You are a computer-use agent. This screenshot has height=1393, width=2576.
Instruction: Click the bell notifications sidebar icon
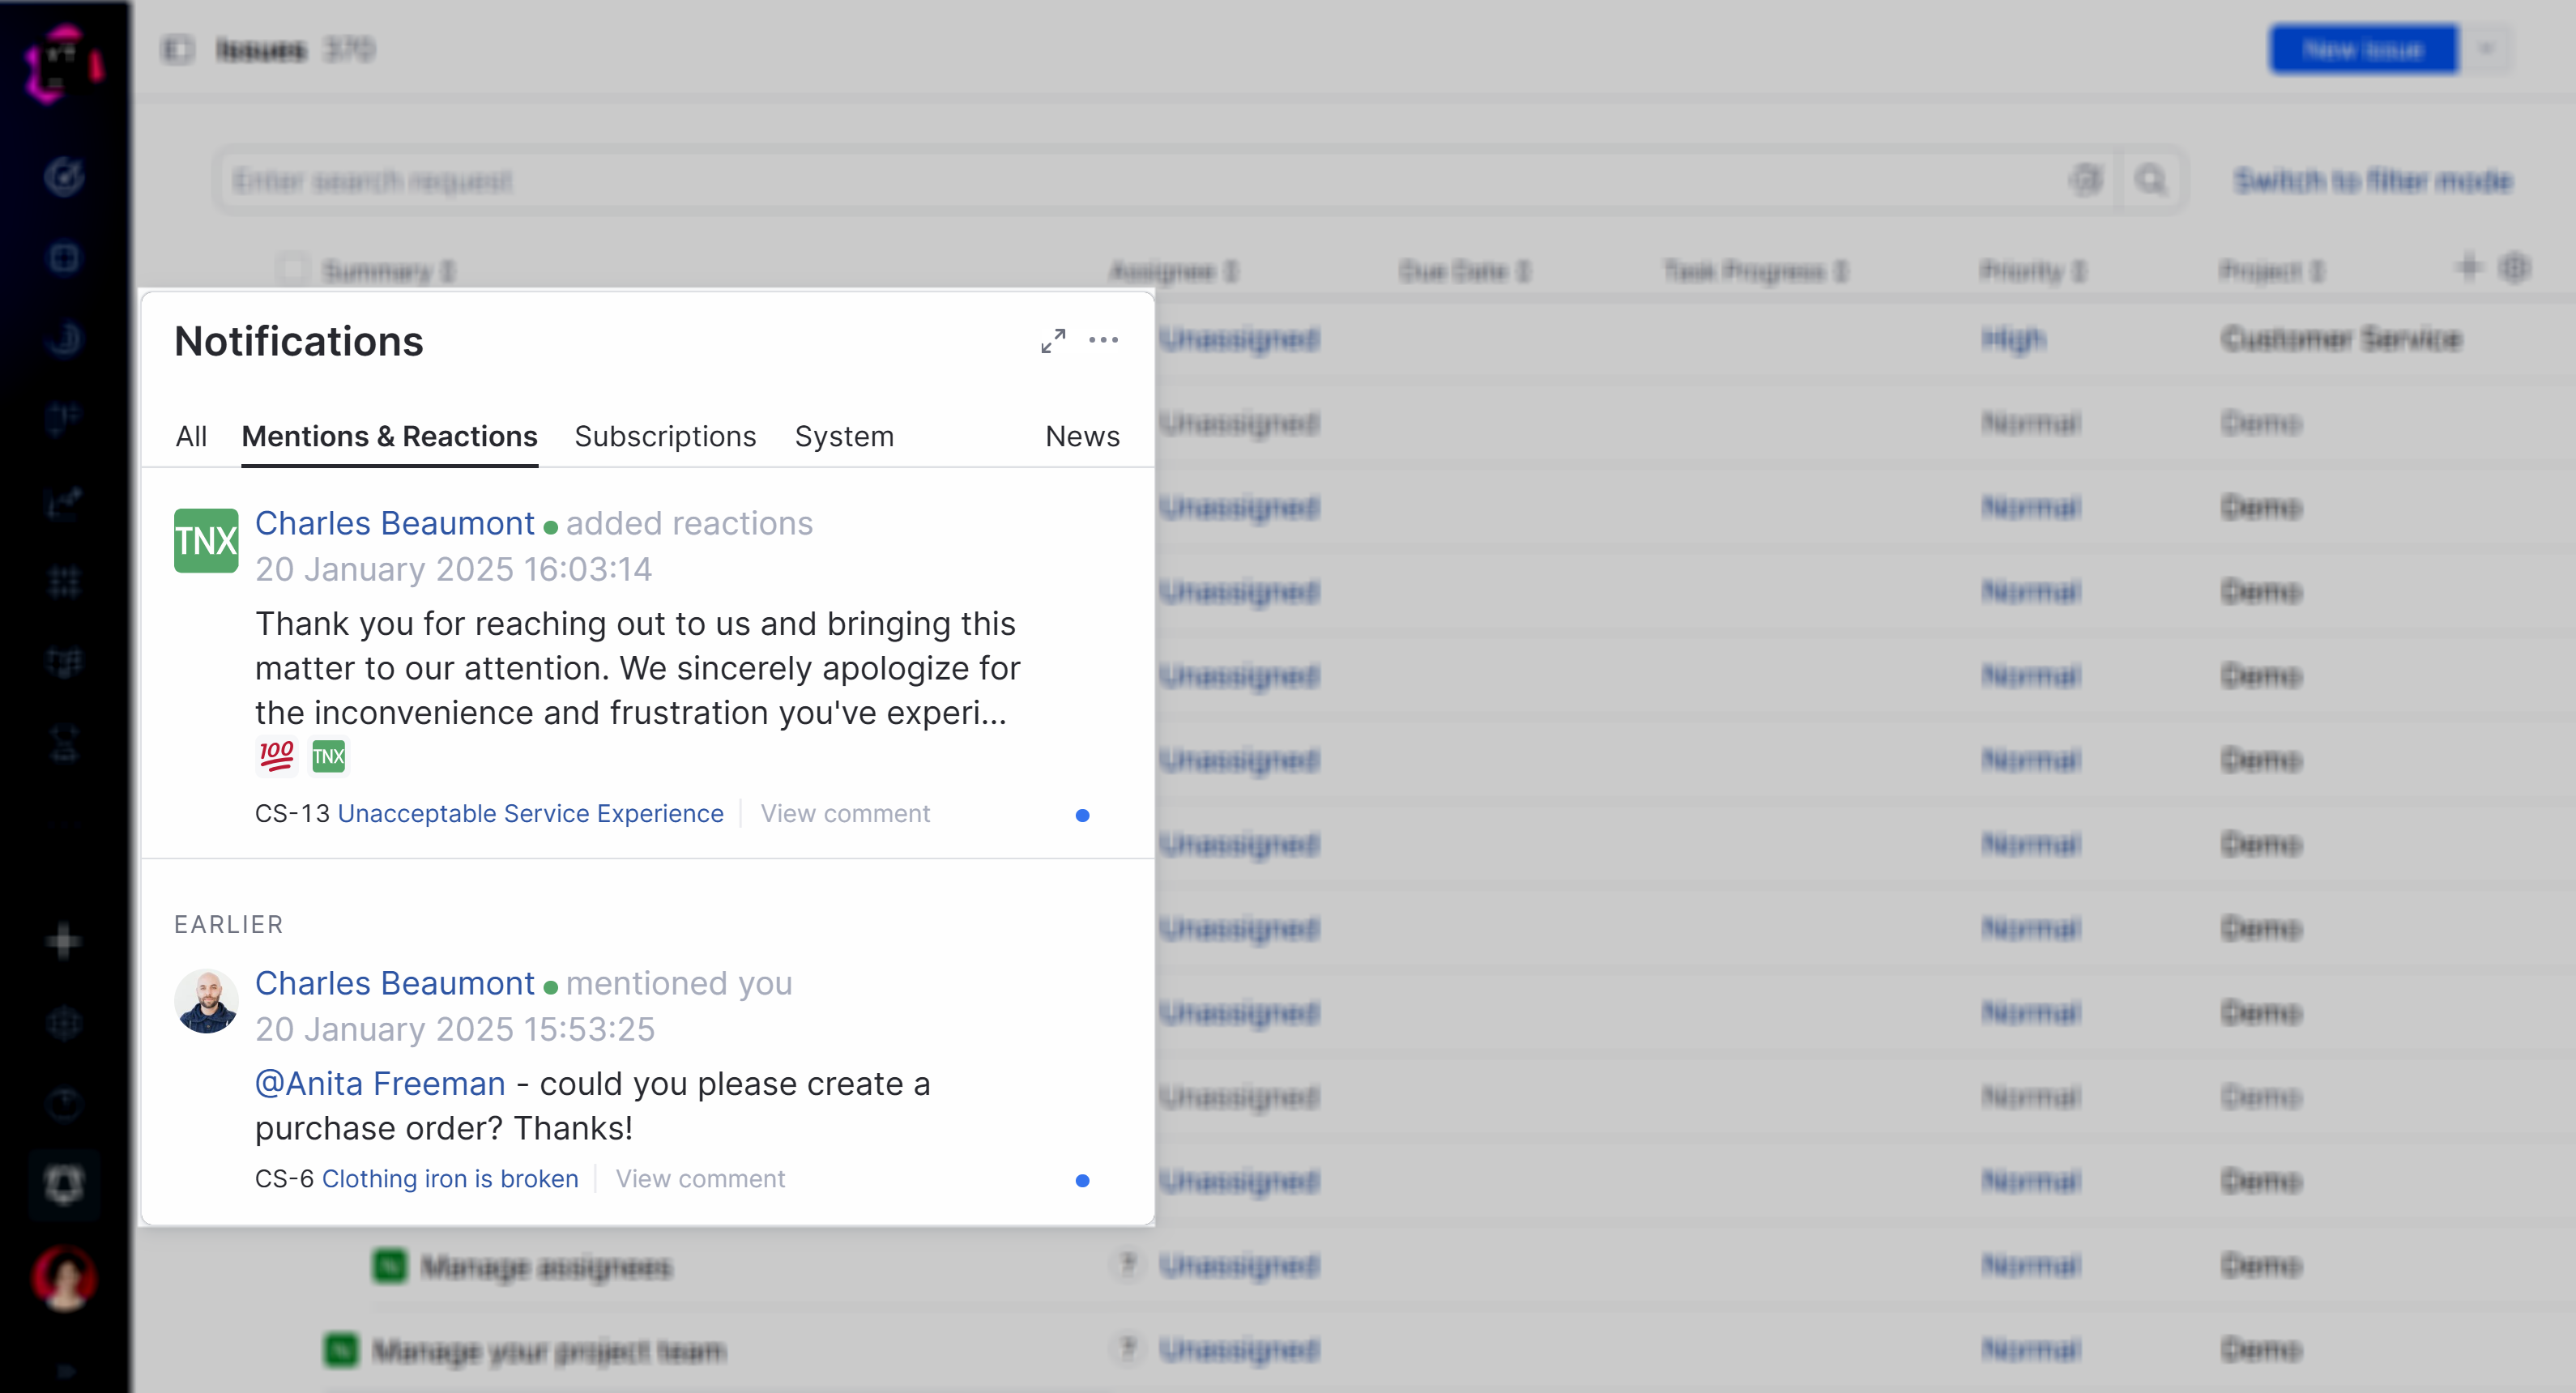point(64,1184)
